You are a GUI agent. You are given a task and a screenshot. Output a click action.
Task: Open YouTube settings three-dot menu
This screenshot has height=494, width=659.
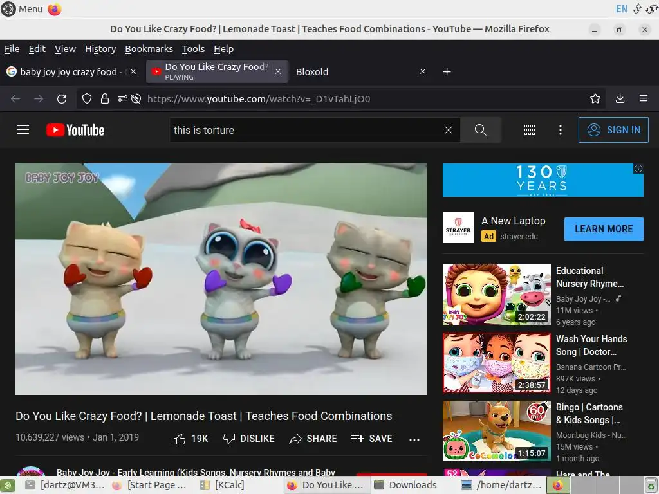point(561,130)
